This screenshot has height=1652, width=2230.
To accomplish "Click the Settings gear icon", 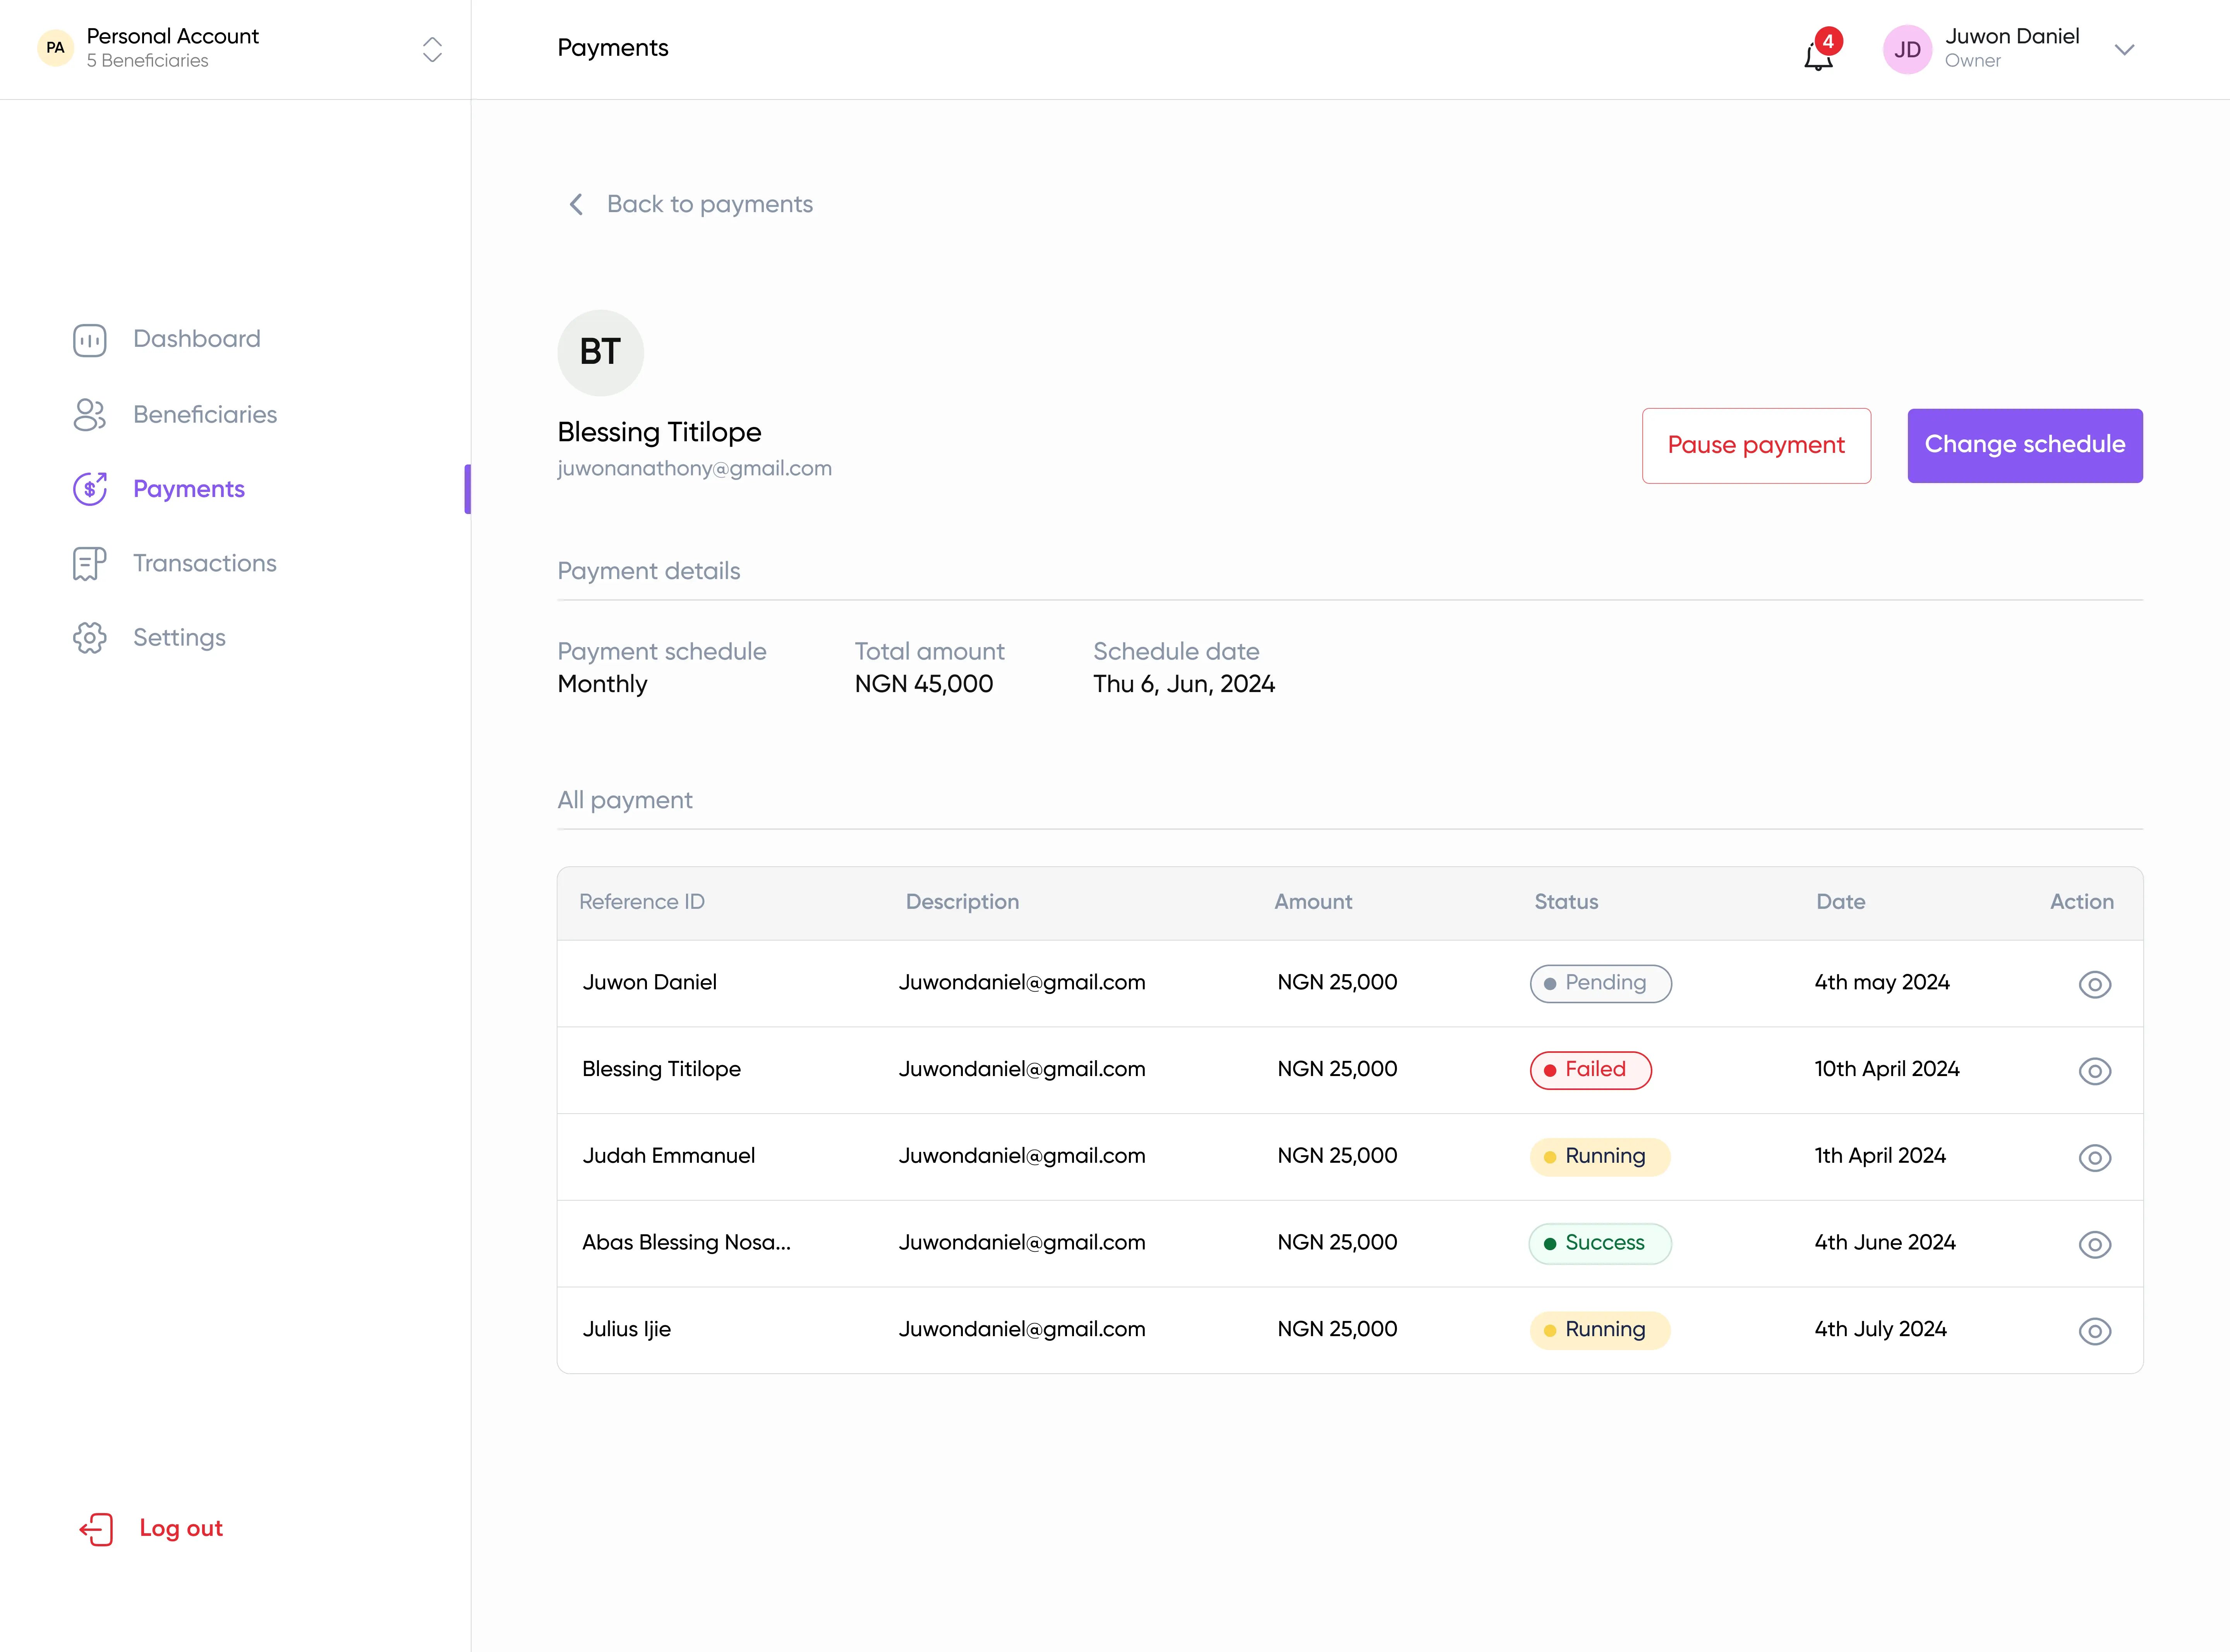I will tap(89, 638).
